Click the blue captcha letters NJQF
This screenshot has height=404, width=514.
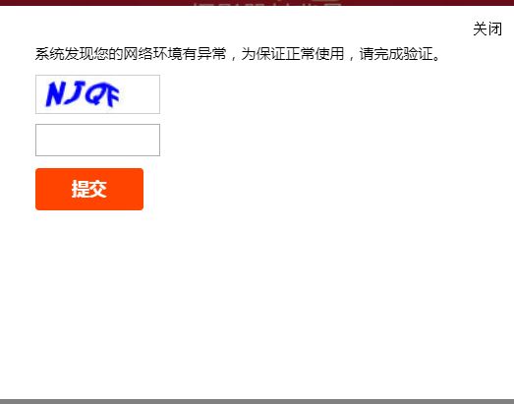(83, 94)
